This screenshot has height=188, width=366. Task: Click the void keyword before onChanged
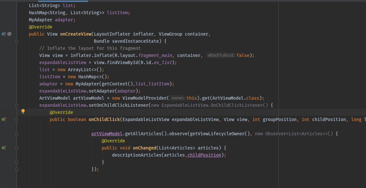tap(125, 148)
